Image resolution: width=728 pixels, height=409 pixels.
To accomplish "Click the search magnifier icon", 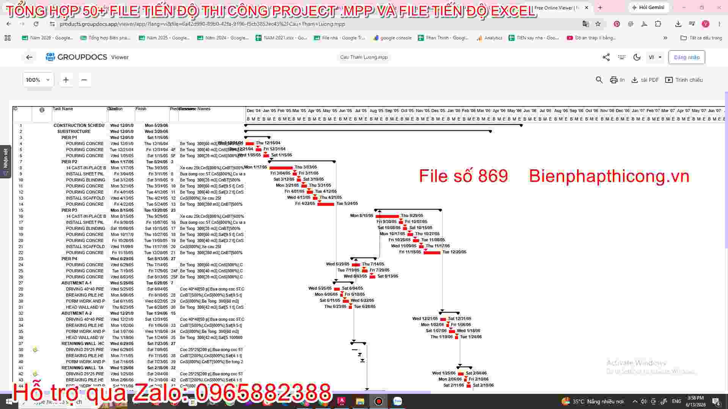I will point(599,80).
